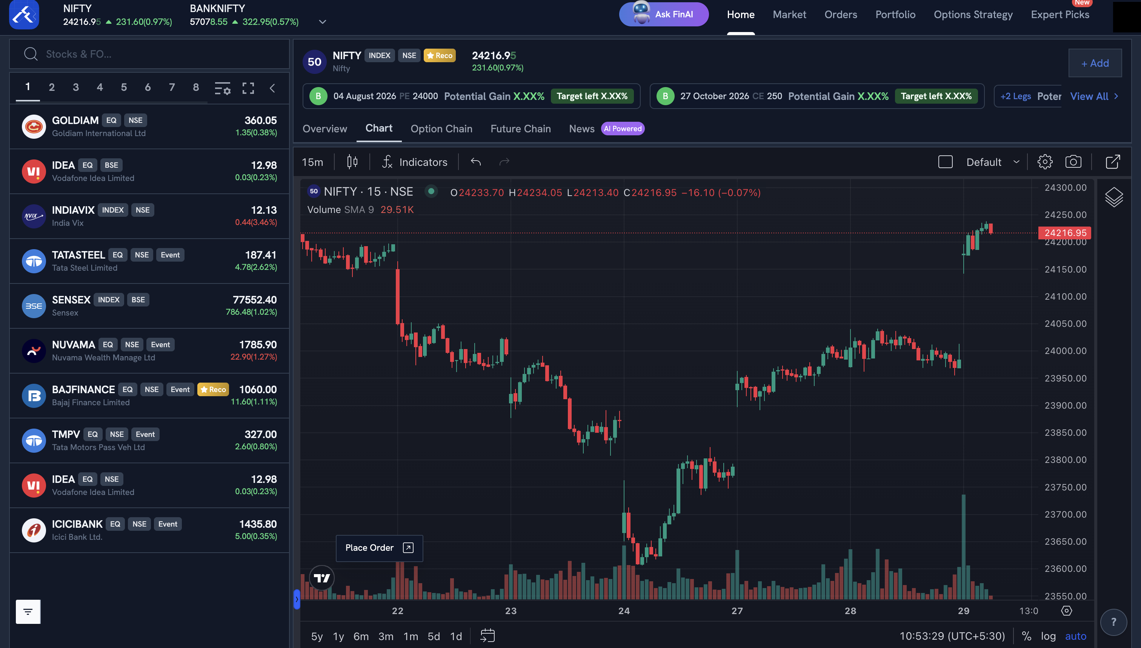The height and width of the screenshot is (648, 1141).
Task: Set chart range to 5d
Action: [434, 636]
